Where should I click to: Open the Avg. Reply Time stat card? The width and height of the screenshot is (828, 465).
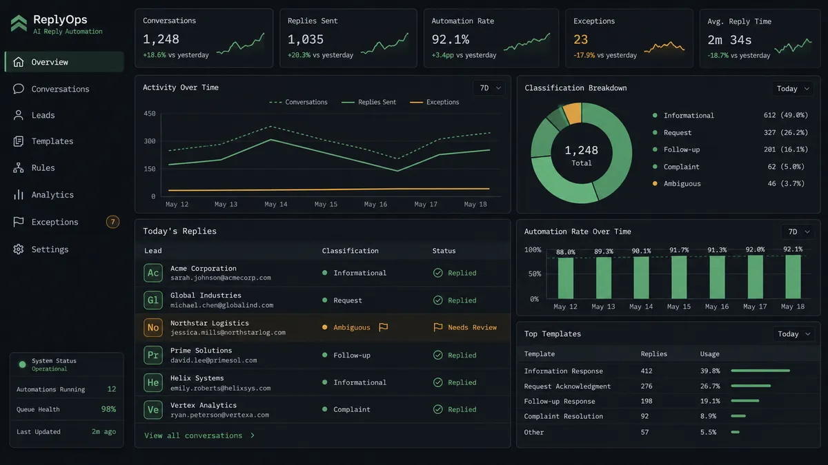click(760, 38)
